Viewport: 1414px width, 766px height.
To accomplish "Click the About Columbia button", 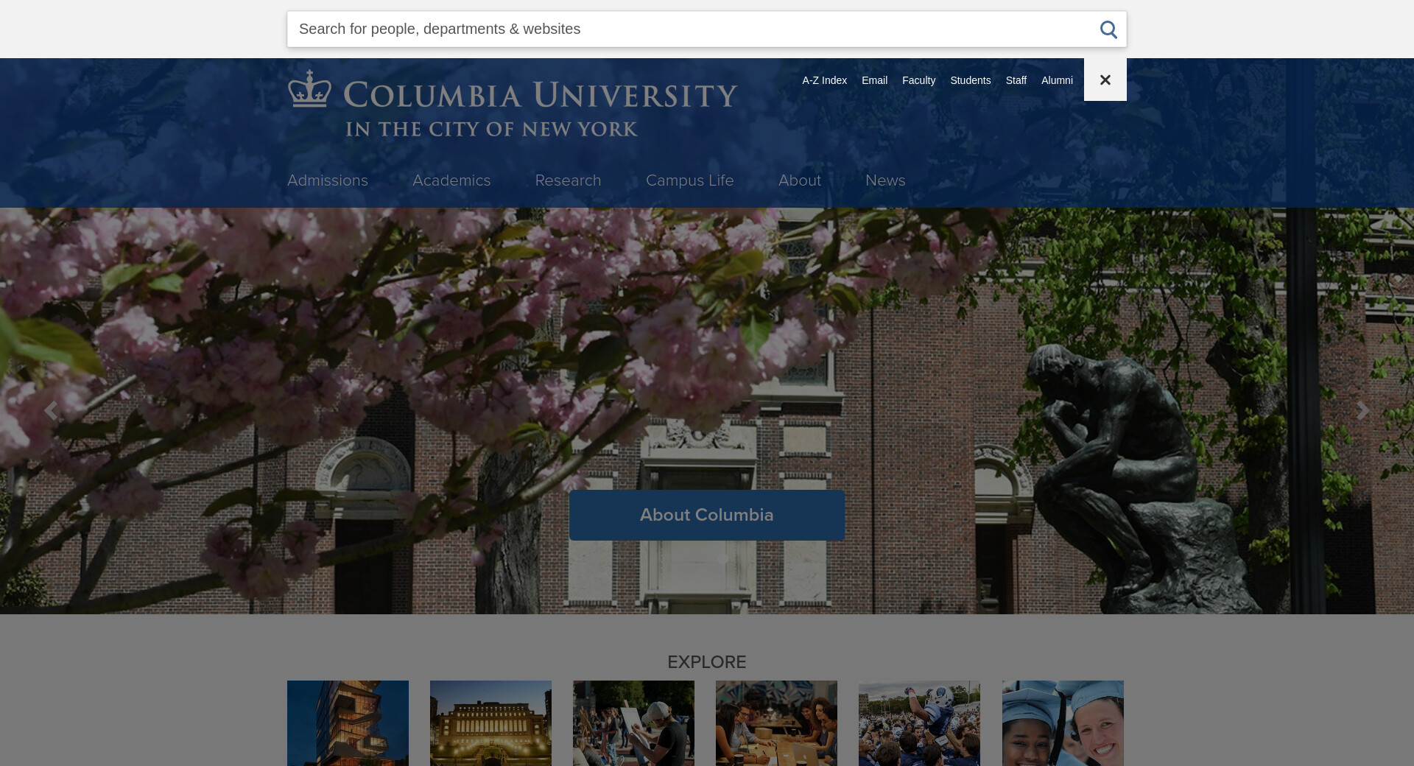I will pyautogui.click(x=707, y=515).
